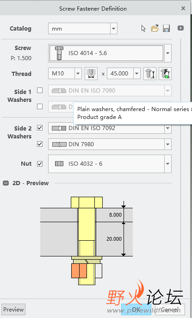The image size is (192, 318).
Task: Click automatic screw length icon
Action: pyautogui.click(x=165, y=74)
